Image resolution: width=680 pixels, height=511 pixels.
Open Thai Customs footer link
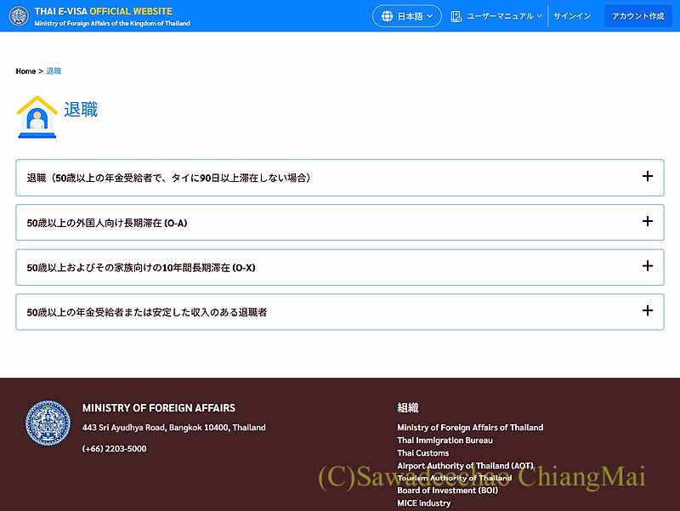[x=422, y=453]
